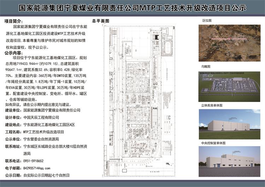Click the 区位图 caption label
Screen dimensions: 265x187
pyautogui.click(x=207, y=21)
